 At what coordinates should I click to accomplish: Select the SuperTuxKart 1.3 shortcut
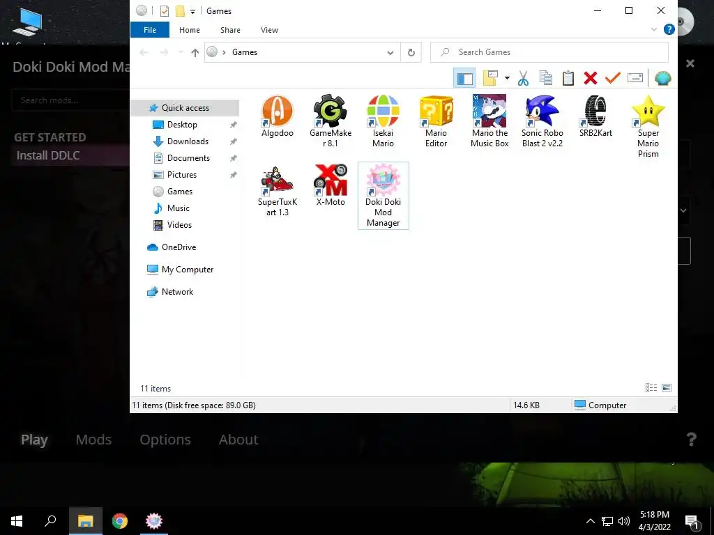point(277,190)
